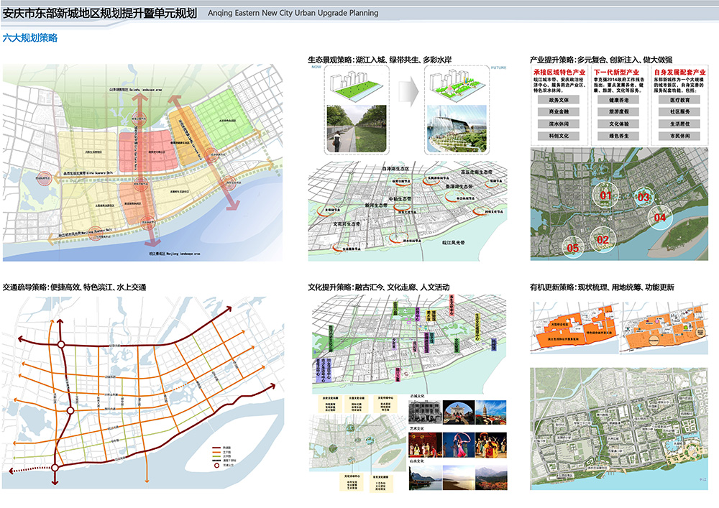Click the heading '生态景观策略：湖江入城、绿带共生、多彩水岸'
Screen dimensions: 719x508
tap(380, 60)
